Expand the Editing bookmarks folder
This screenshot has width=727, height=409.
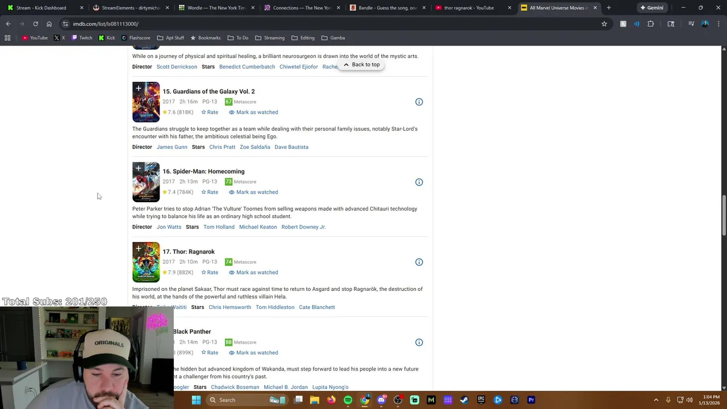click(x=303, y=38)
